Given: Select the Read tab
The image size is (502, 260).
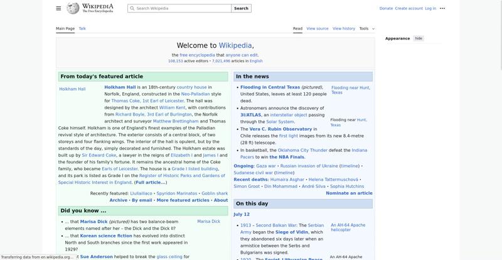Looking at the screenshot, I should point(297,28).
